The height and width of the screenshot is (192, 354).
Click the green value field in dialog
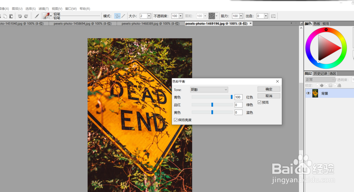tap(238, 105)
